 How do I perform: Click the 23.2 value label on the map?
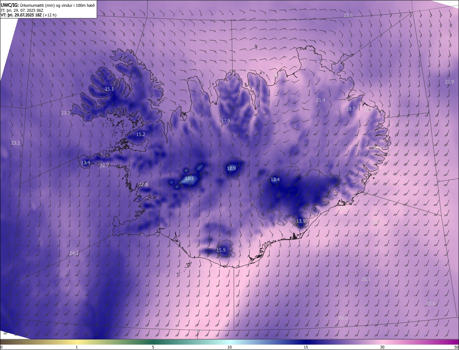[15, 143]
